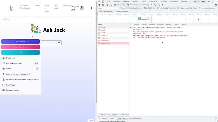Click the Give Props arrow icon
Screen dimensions: 218x122
pyautogui.click(x=4, y=85)
